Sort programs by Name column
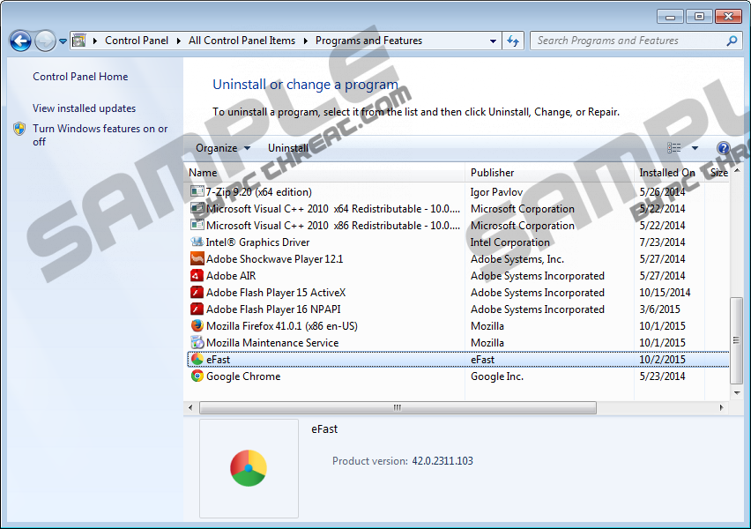Screen dimensions: 751x529 324,173
